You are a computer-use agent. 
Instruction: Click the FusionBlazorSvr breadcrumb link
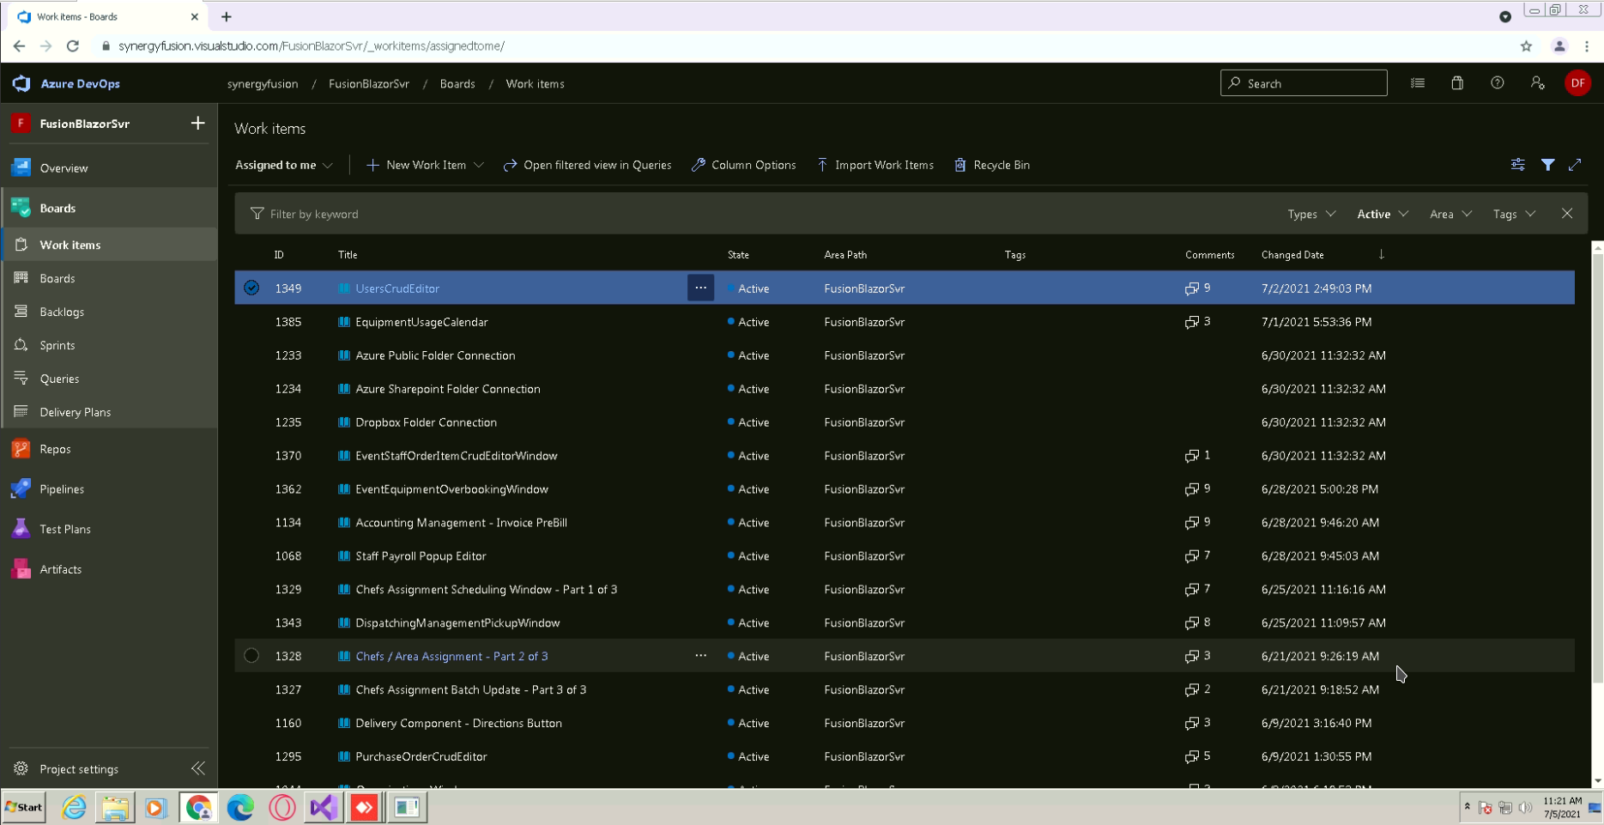click(x=369, y=84)
